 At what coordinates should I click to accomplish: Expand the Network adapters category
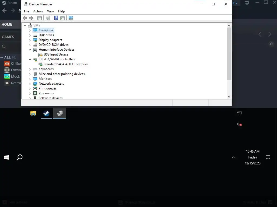pyautogui.click(x=30, y=84)
